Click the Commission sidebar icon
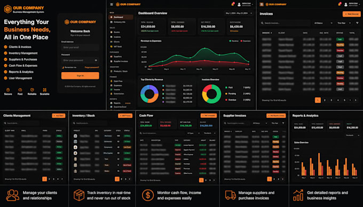The width and height of the screenshot is (363, 207). pos(112,94)
